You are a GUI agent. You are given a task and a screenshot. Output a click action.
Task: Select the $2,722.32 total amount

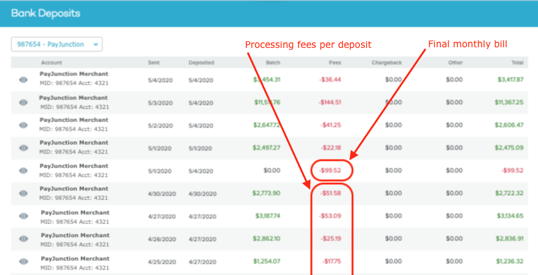[509, 193]
